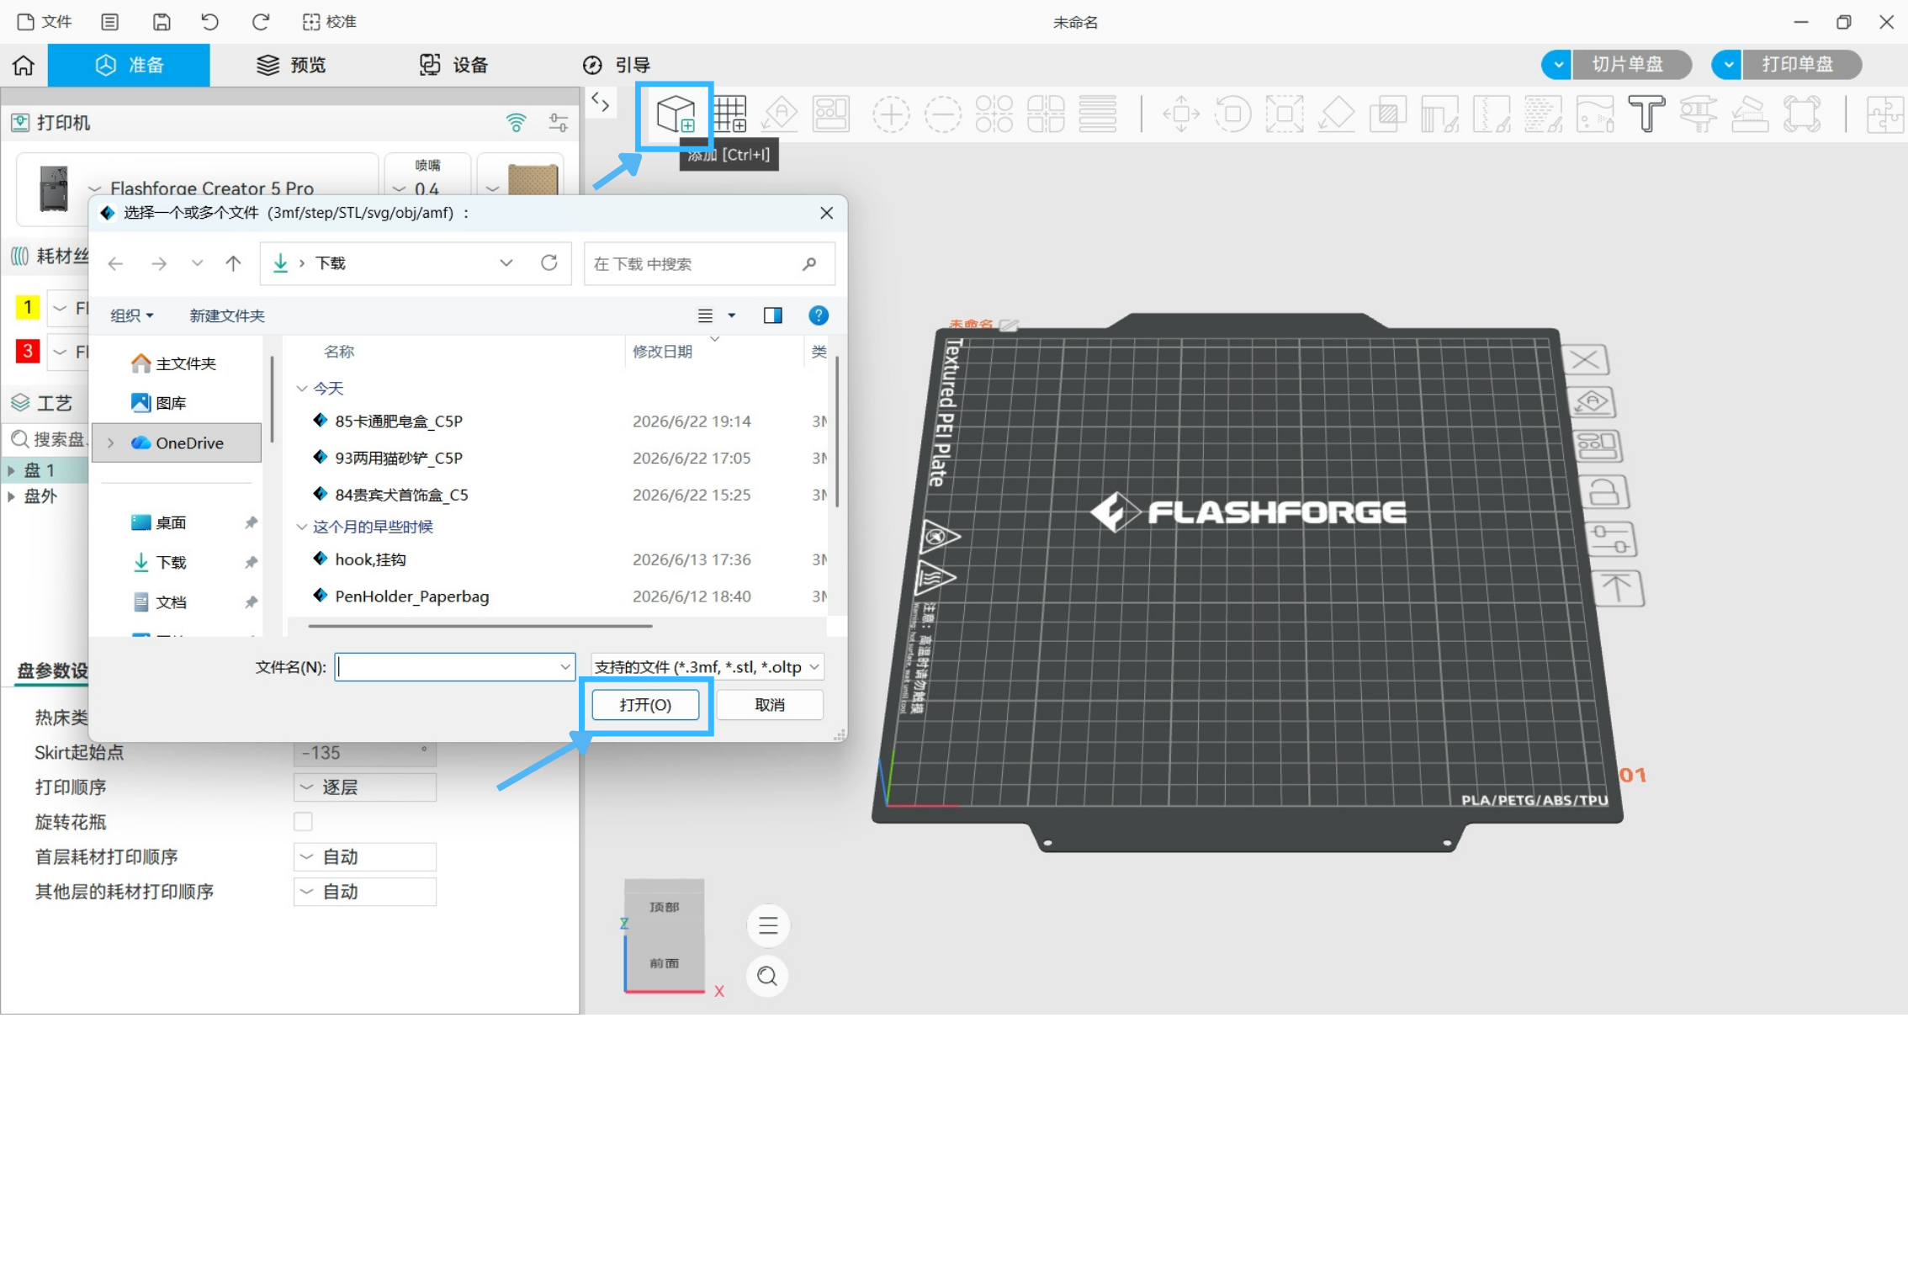Screen dimensions: 1908x1272
Task: Expand the 盘 1 tree item
Action: pos(11,470)
